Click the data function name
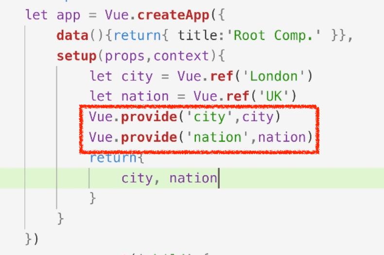The height and width of the screenshot is (255, 384). tap(72, 35)
